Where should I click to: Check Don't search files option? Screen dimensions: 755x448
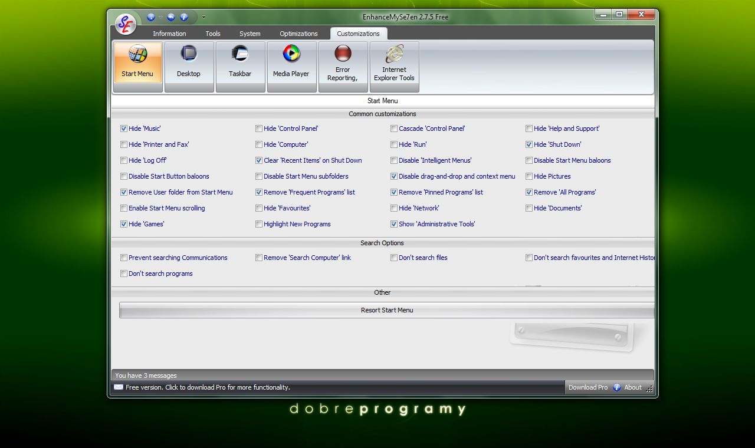click(394, 258)
